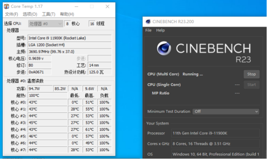Minimize the Core Temp window
This screenshot has height=159, width=267.
tap(77, 7)
